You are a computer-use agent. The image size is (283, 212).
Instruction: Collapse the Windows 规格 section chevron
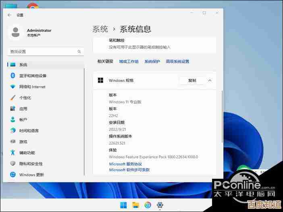[210, 80]
